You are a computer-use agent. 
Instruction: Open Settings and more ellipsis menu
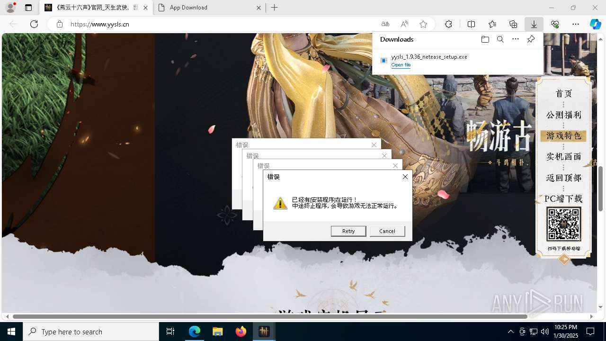(576, 24)
